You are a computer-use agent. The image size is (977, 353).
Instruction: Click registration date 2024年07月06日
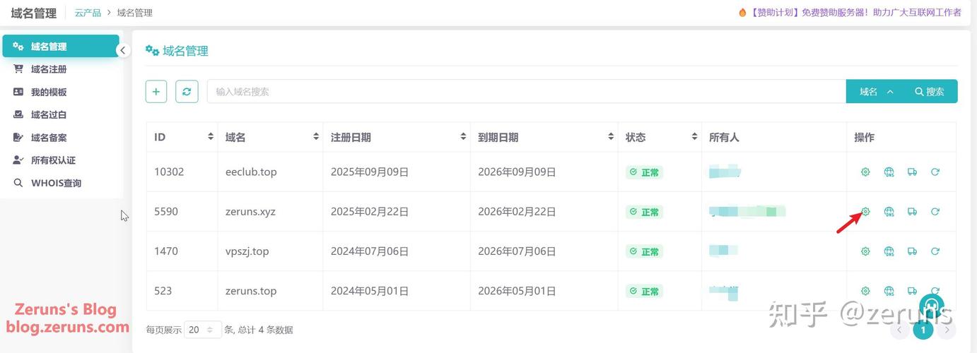[370, 251]
